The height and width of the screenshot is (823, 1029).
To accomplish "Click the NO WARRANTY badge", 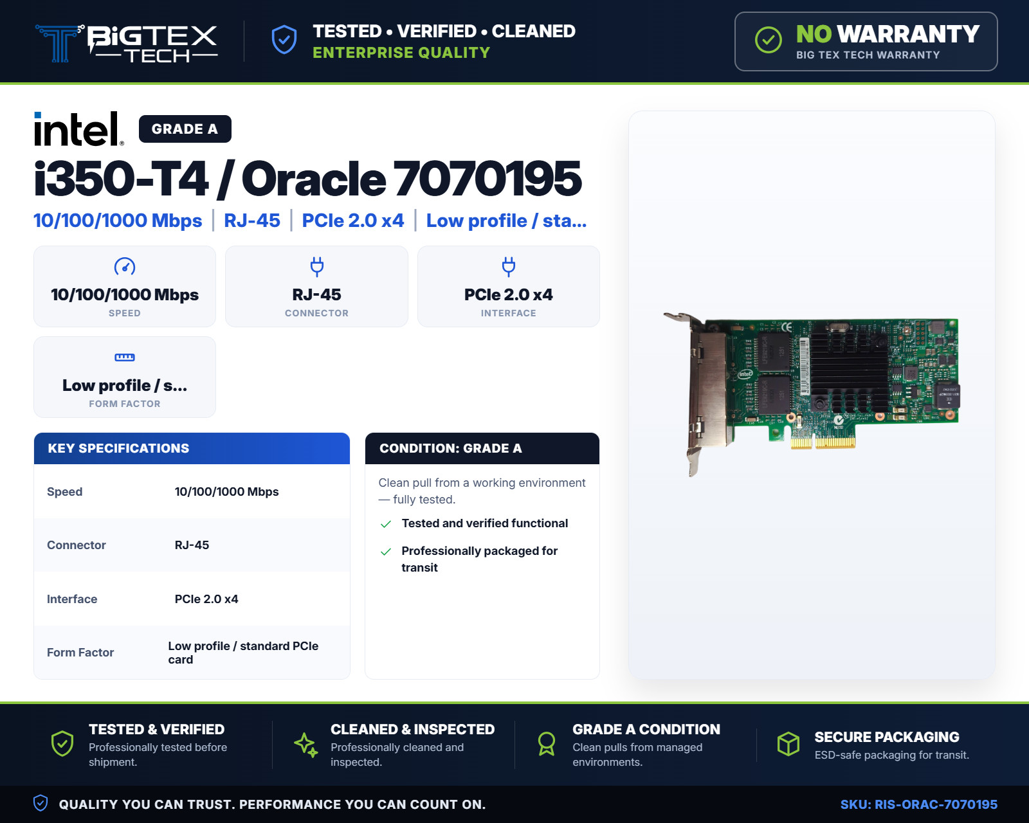I will pos(866,41).
